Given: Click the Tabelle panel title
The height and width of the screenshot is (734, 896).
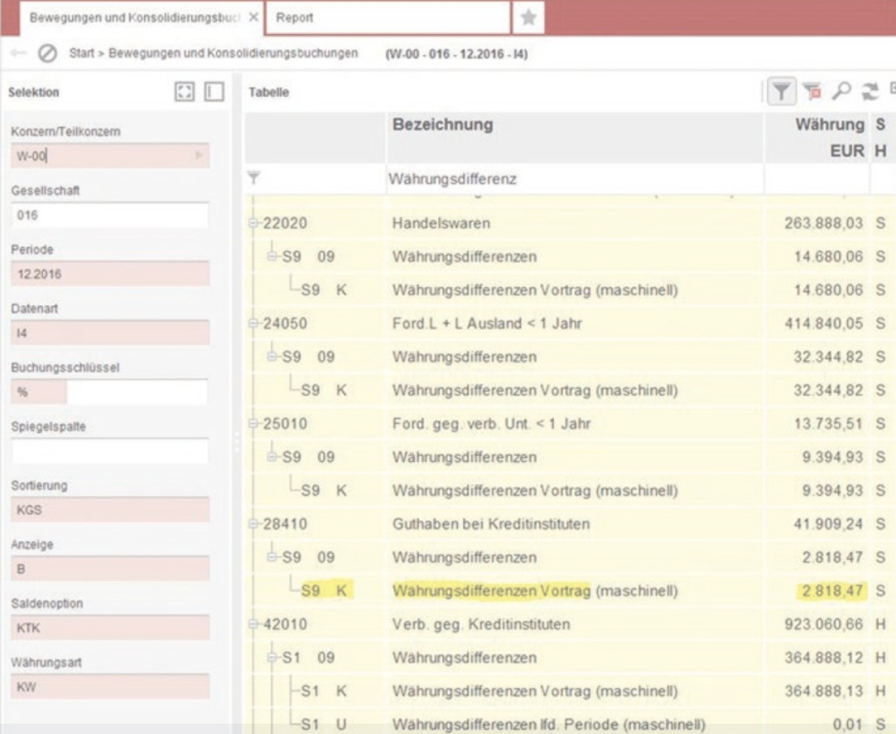Looking at the screenshot, I should point(269,92).
